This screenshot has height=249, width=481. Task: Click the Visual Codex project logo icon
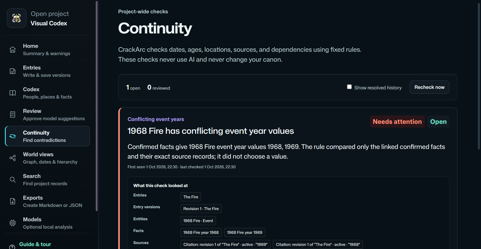tap(16, 18)
